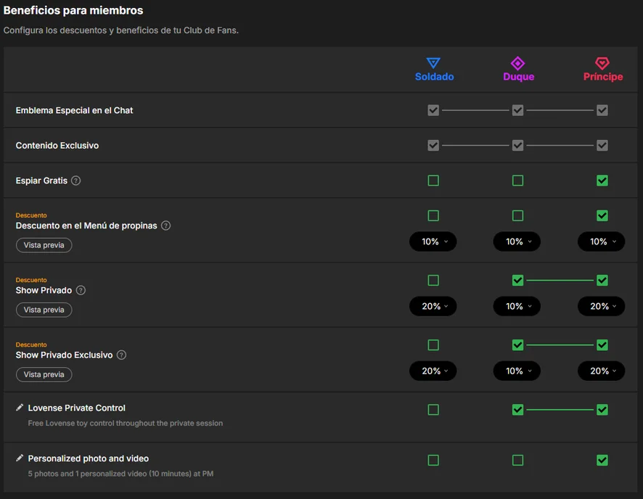Viewport: 643px width, 499px height.
Task: Click the Show Privado help question icon
Action: pos(81,290)
